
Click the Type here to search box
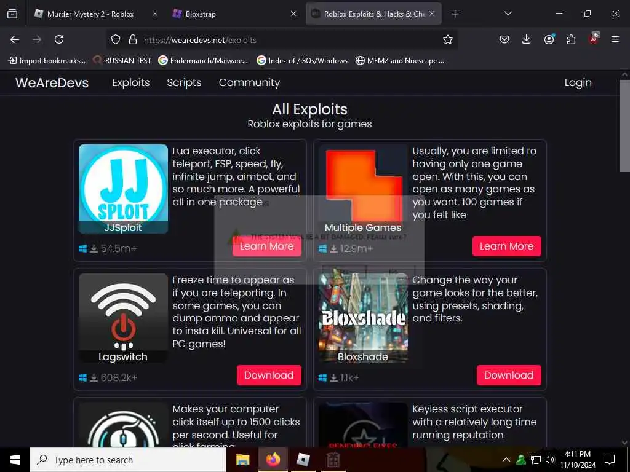pos(128,460)
